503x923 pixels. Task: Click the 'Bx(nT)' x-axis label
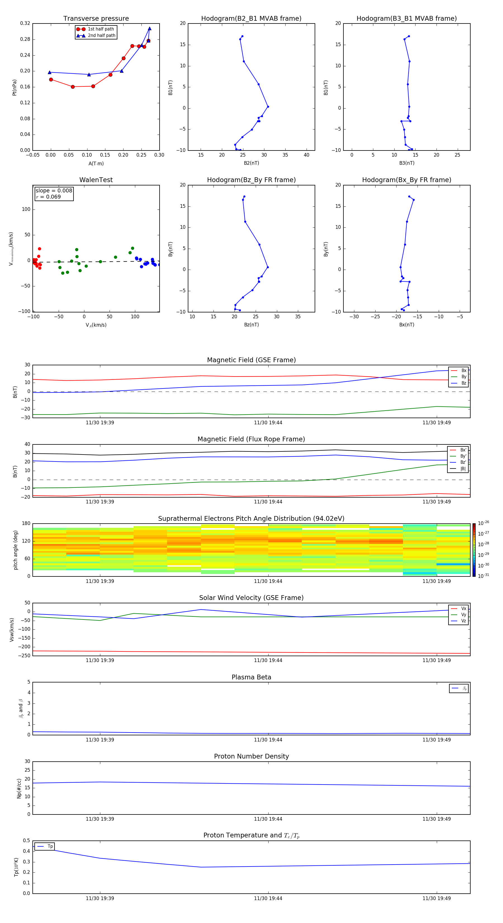[x=407, y=325]
